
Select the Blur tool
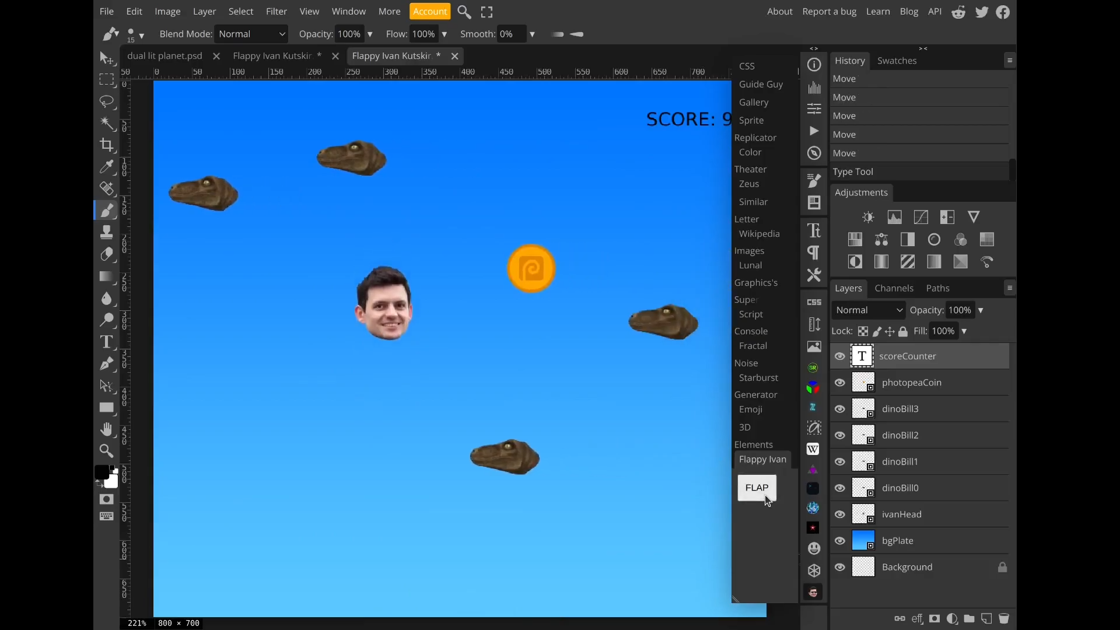coord(106,298)
